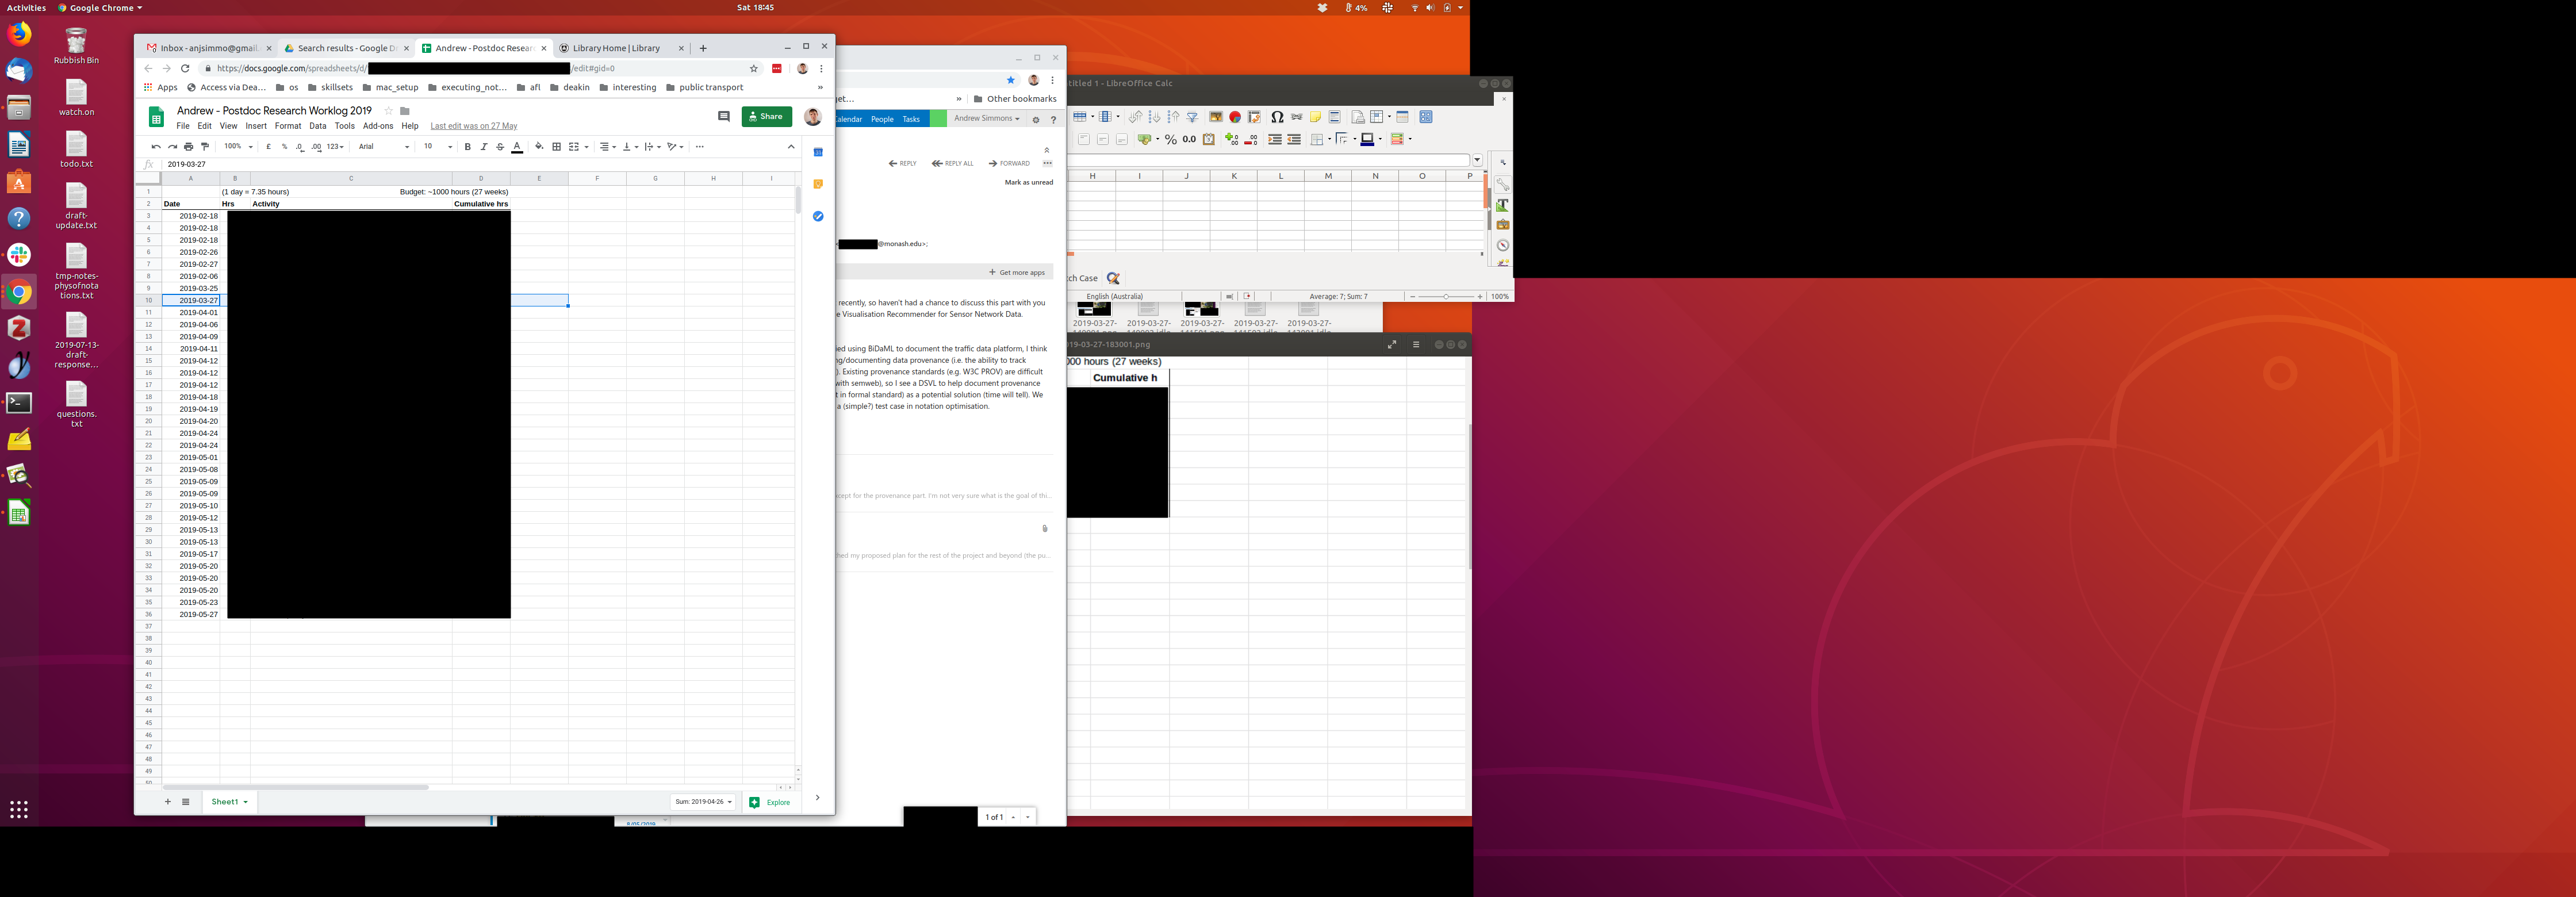
Task: Open the Sheet1 tab dropdown arrow
Action: click(246, 802)
